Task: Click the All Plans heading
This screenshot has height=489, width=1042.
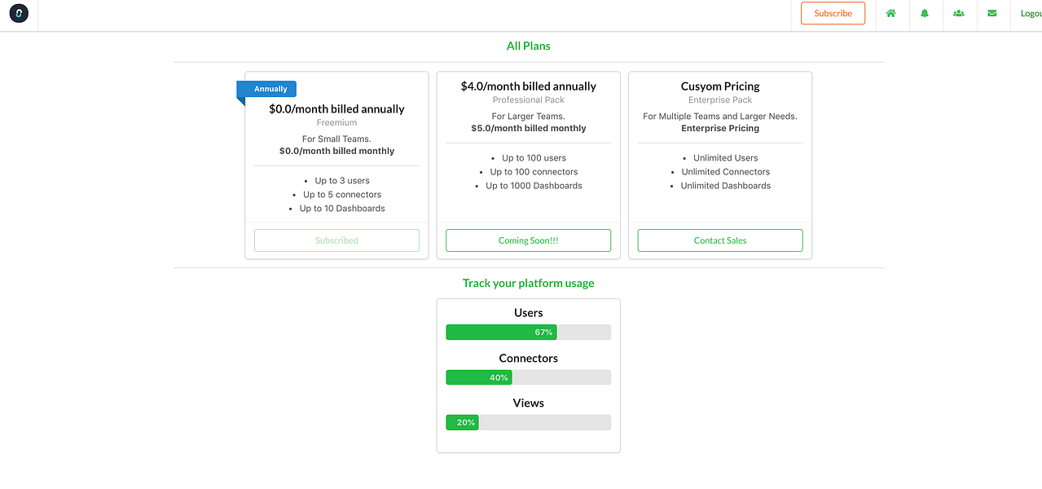Action: (528, 46)
